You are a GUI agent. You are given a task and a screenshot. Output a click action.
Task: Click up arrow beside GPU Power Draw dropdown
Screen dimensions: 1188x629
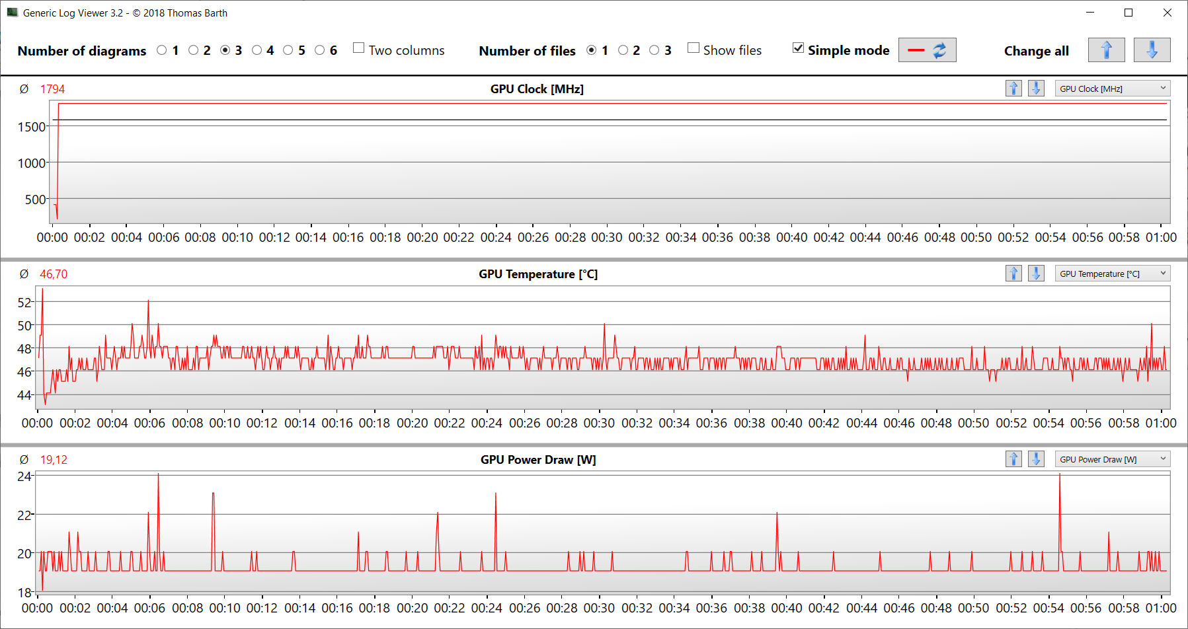pos(1013,459)
